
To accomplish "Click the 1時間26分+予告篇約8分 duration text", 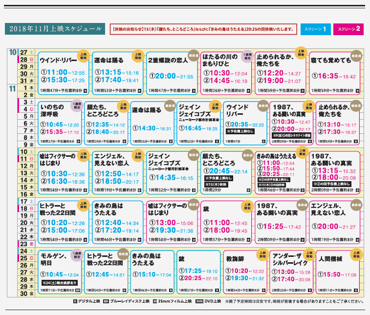I will (x=225, y=90).
